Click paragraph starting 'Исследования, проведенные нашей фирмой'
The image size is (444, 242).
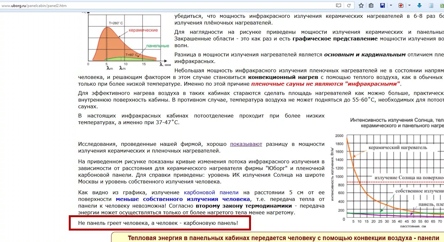tap(201, 147)
